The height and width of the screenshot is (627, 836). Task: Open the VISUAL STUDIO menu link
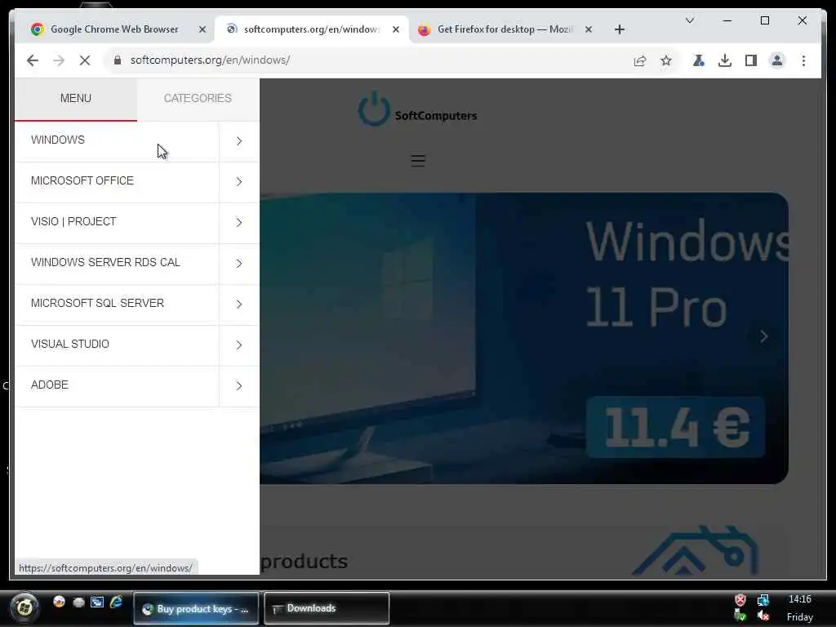tap(117, 345)
